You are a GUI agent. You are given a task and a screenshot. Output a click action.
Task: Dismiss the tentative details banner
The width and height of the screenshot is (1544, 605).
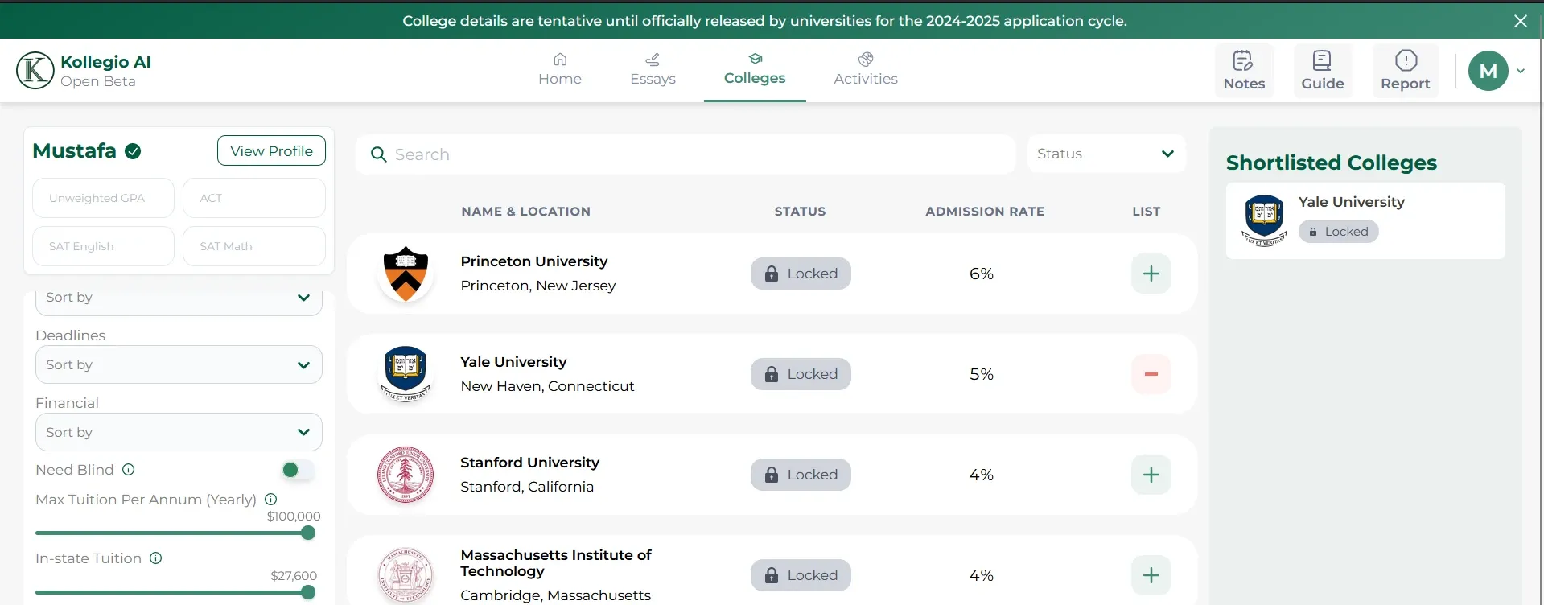click(1520, 21)
